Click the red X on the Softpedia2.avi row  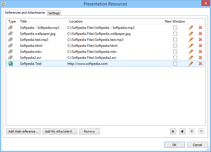tap(200, 58)
